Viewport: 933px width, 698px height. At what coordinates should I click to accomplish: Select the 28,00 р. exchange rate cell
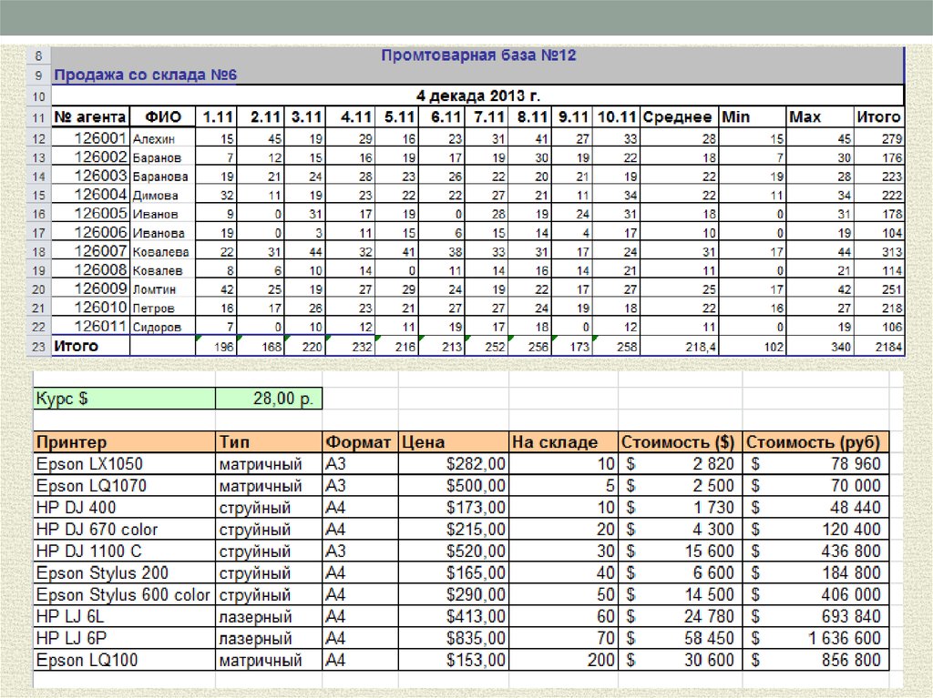click(x=269, y=399)
